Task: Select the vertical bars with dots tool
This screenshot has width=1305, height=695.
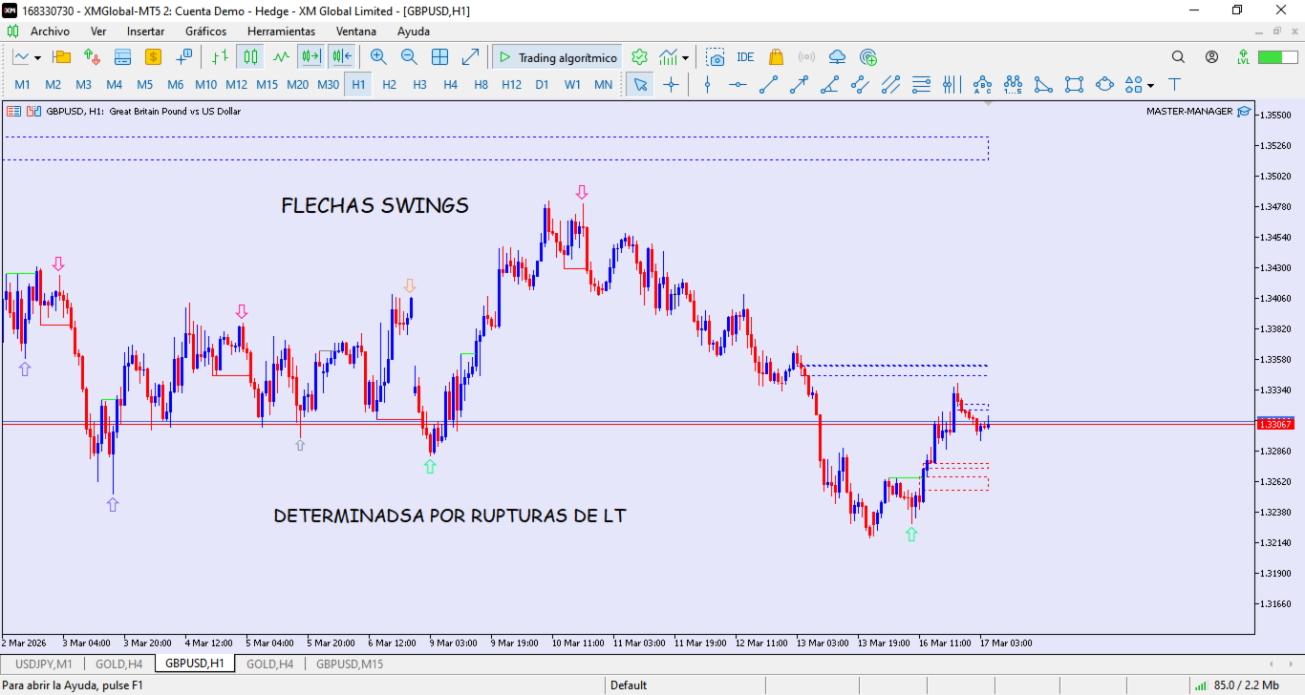Action: point(952,85)
